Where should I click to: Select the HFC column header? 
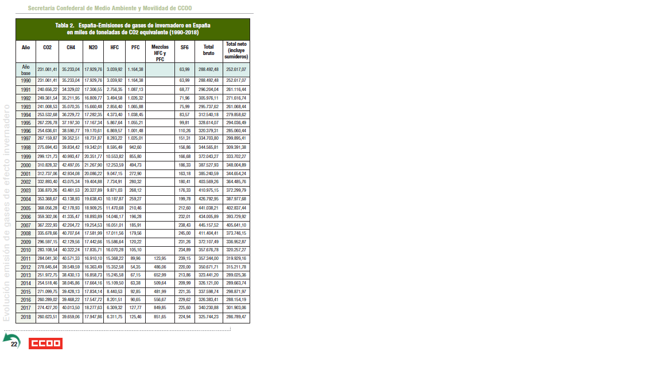pyautogui.click(x=115, y=48)
